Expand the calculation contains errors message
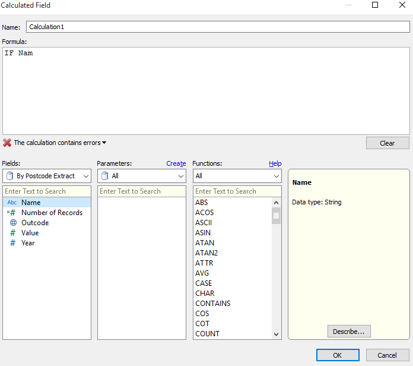The image size is (413, 366). (x=60, y=143)
